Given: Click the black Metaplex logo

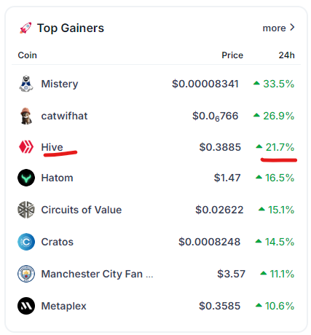Looking at the screenshot, I should tap(26, 306).
